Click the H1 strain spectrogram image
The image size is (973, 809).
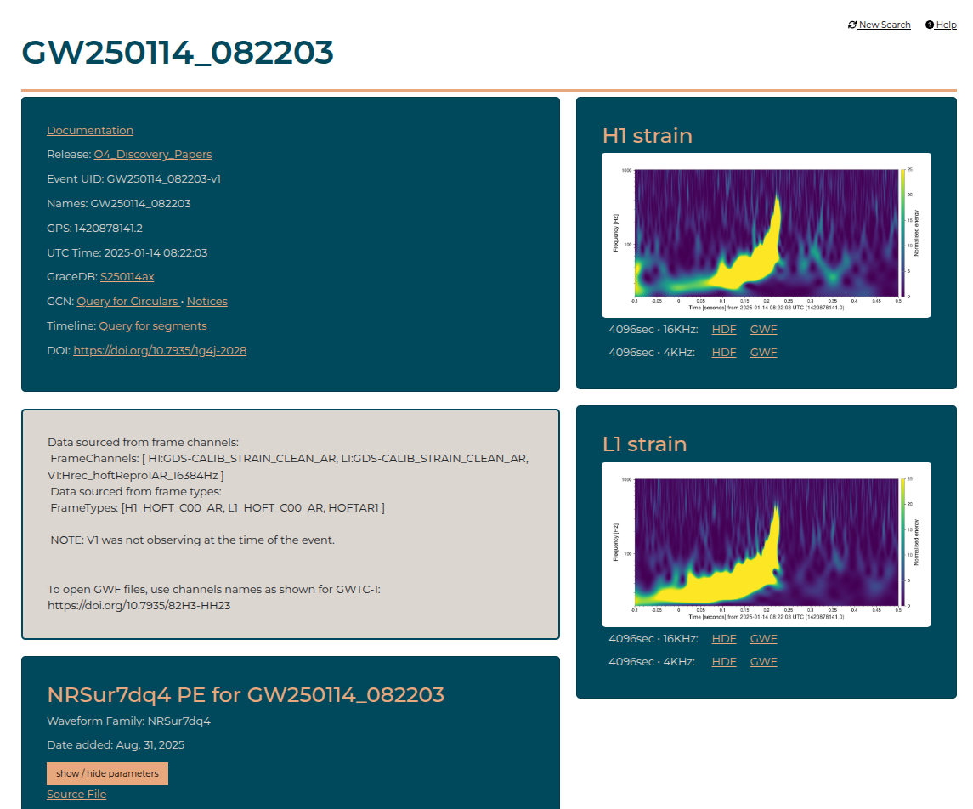coord(765,235)
